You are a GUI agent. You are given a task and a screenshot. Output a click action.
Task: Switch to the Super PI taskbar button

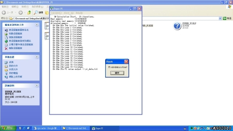[x=105, y=128]
